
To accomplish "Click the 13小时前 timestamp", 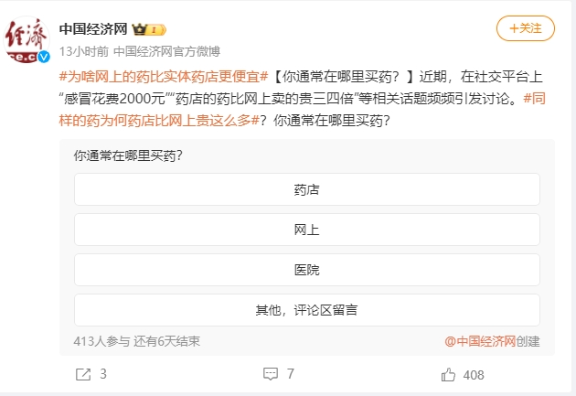I will pyautogui.click(x=84, y=51).
